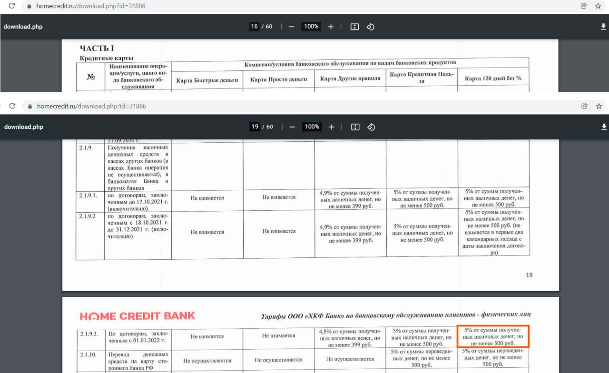The height and width of the screenshot is (373, 609).
Task: View site info via the upper address bar lock
Action: [x=29, y=7]
